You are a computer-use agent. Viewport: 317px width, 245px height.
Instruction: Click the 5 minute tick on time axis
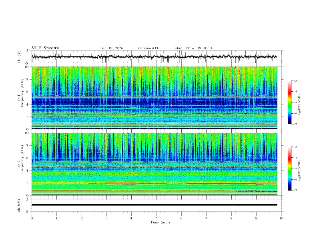click(x=156, y=218)
